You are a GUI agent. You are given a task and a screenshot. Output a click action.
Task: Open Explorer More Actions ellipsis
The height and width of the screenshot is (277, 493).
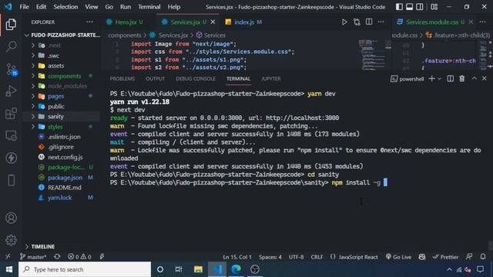click(89, 22)
